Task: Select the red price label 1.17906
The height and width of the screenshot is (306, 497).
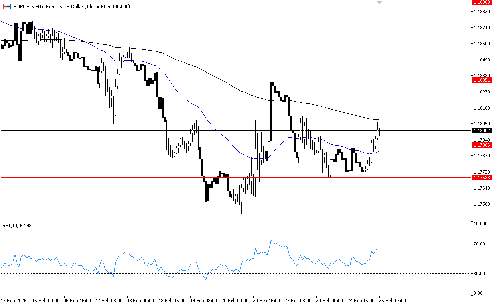Action: 480,145
